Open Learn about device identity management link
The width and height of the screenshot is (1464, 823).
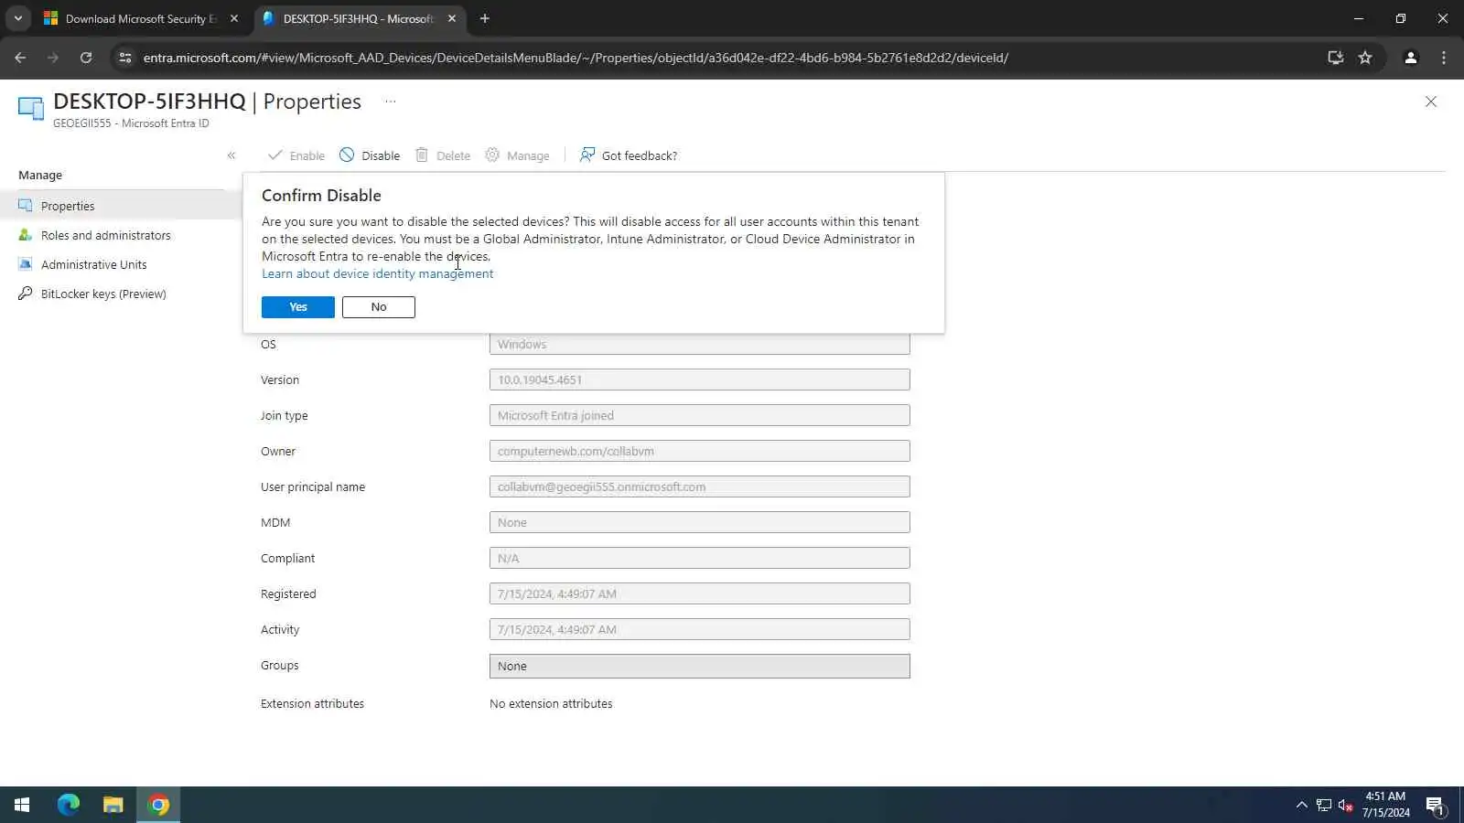[377, 273]
